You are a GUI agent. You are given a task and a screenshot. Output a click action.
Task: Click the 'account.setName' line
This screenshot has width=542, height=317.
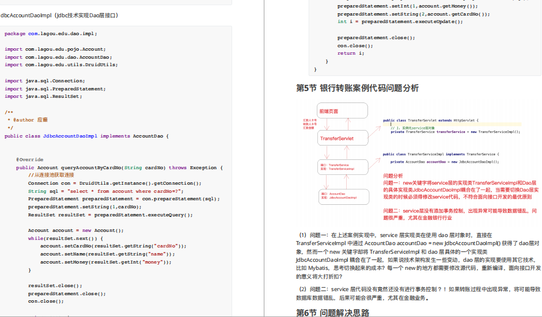(108, 254)
